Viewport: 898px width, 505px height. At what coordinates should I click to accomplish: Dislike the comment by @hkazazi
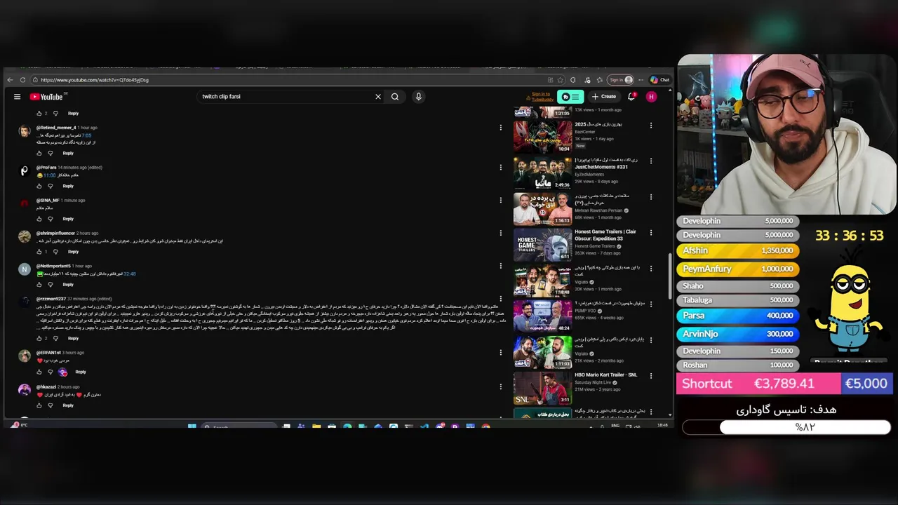point(51,405)
